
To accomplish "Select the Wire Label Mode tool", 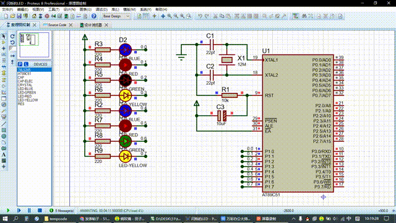I will coord(4,55).
